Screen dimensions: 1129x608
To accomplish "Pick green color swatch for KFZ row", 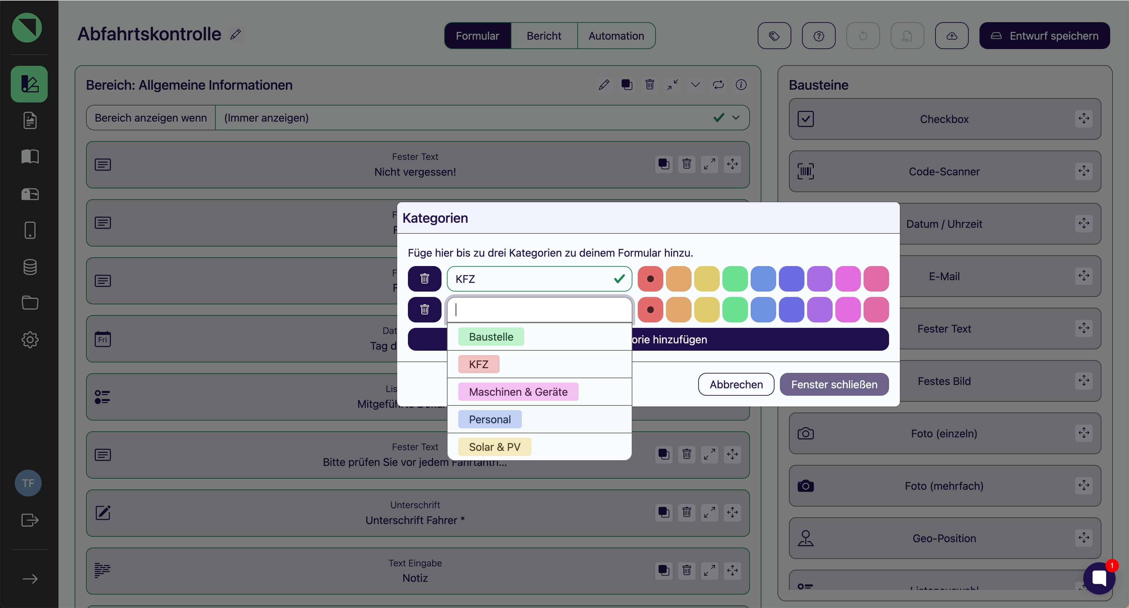I will tap(735, 278).
